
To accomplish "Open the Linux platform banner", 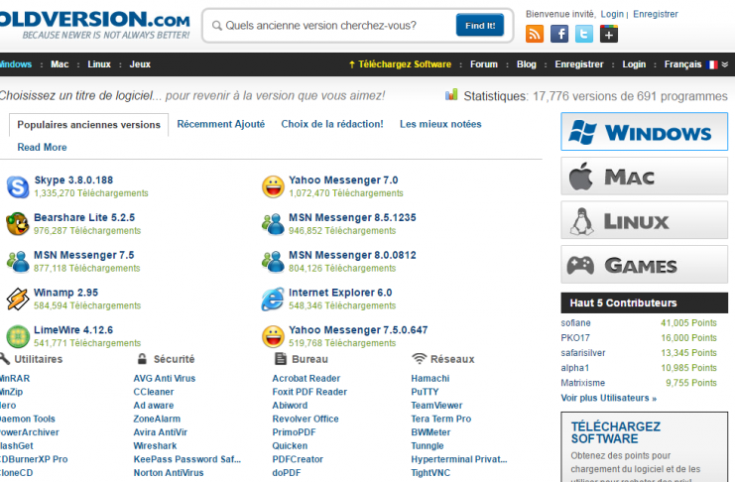I will pyautogui.click(x=644, y=220).
